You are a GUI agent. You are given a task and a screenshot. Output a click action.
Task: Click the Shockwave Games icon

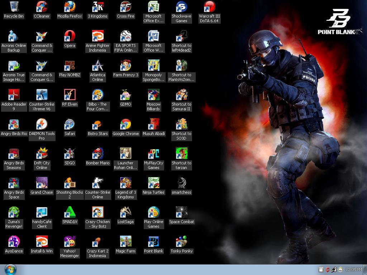click(181, 6)
